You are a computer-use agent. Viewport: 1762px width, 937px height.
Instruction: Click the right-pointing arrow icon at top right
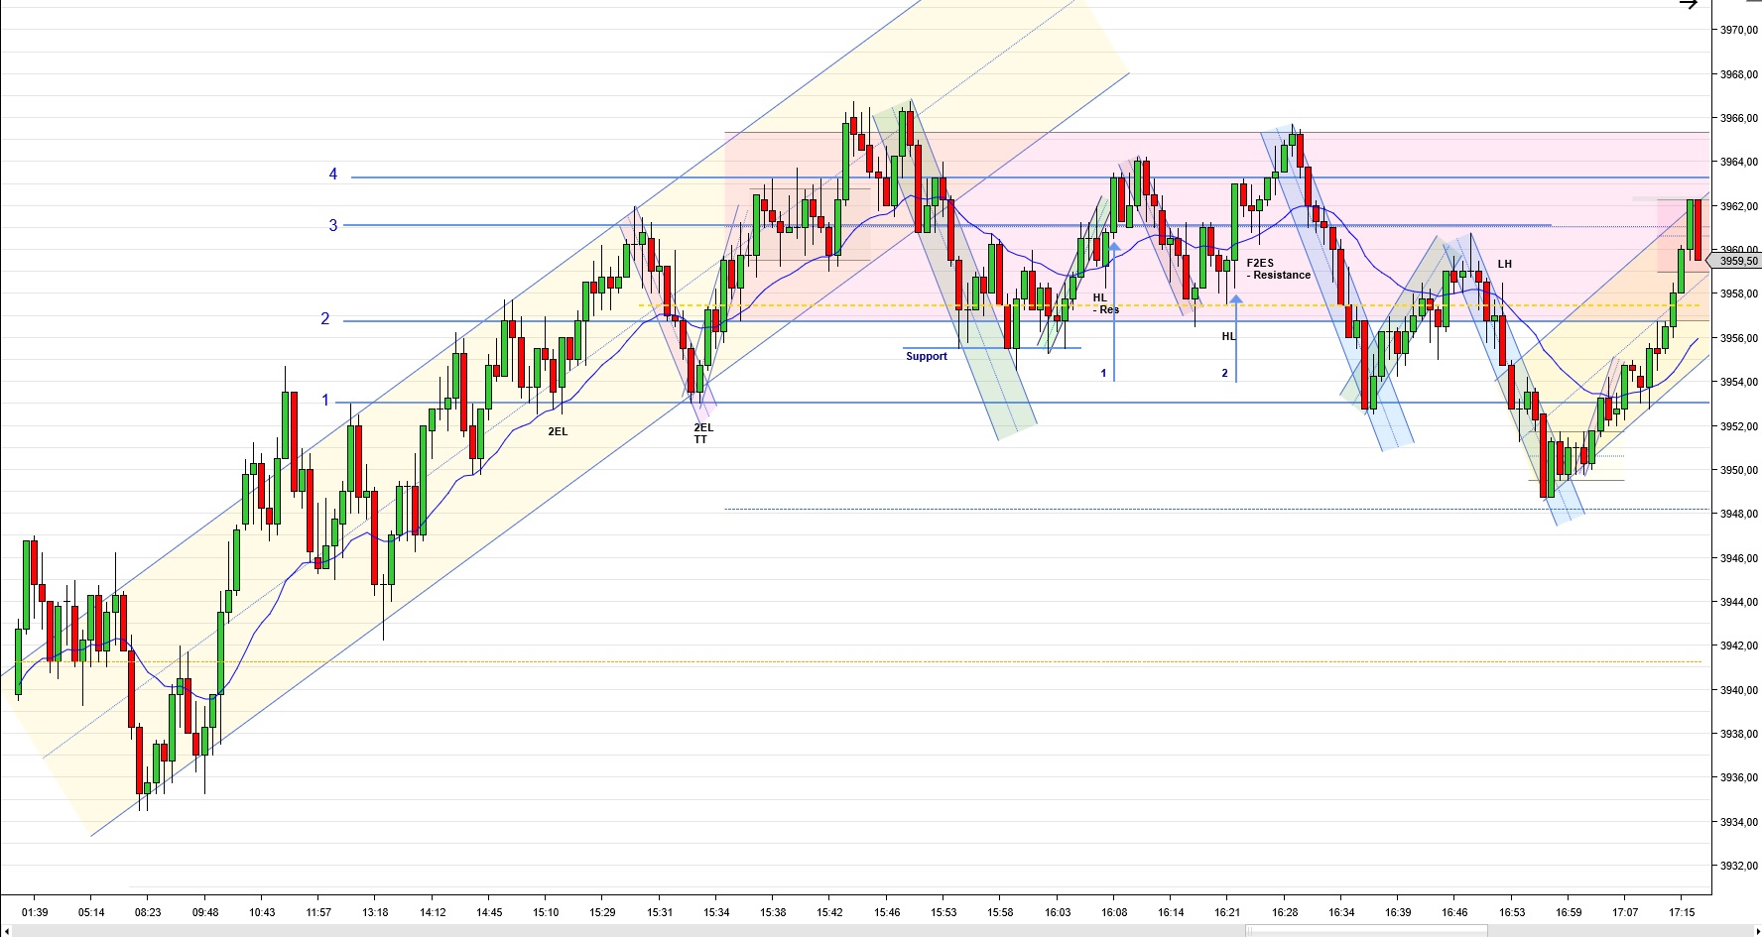(1688, 5)
